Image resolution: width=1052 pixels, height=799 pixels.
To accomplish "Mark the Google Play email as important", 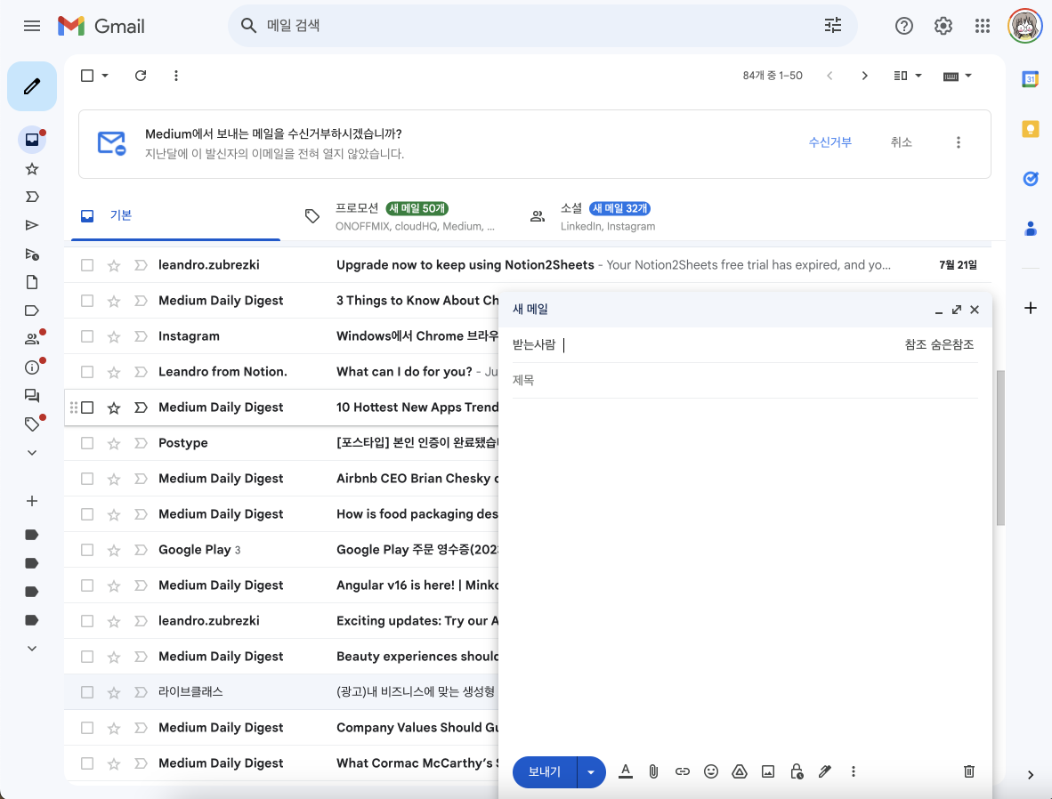I will pos(141,550).
